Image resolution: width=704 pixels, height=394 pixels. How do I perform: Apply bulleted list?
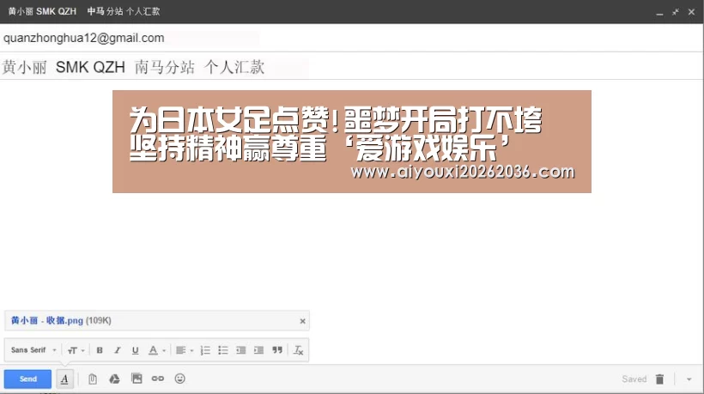[x=223, y=350]
